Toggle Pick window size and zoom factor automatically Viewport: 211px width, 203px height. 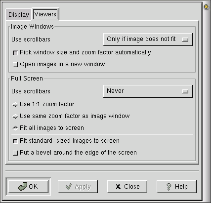(x=15, y=53)
